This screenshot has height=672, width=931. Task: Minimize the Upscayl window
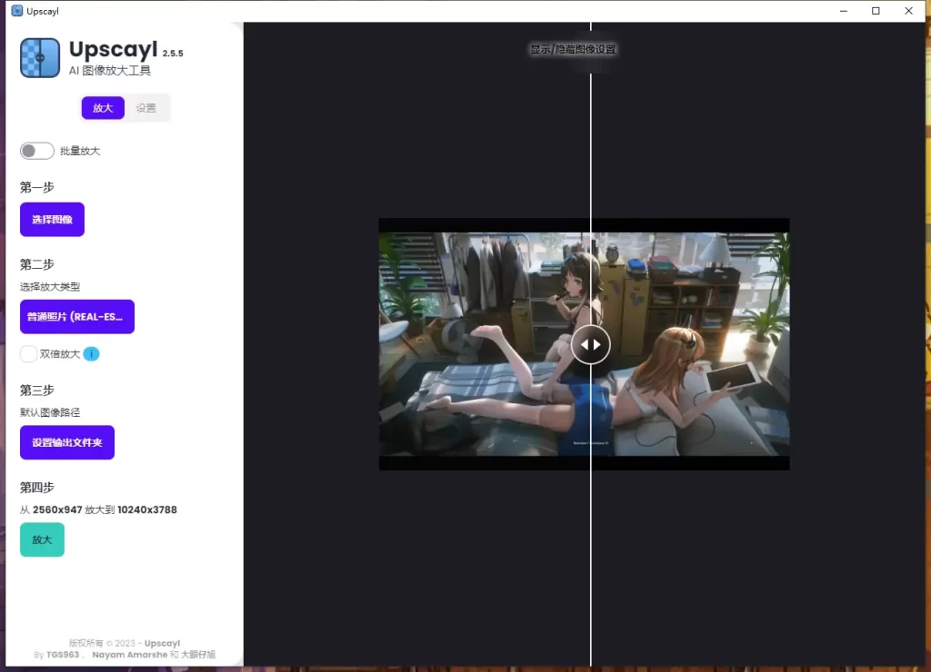tap(843, 11)
